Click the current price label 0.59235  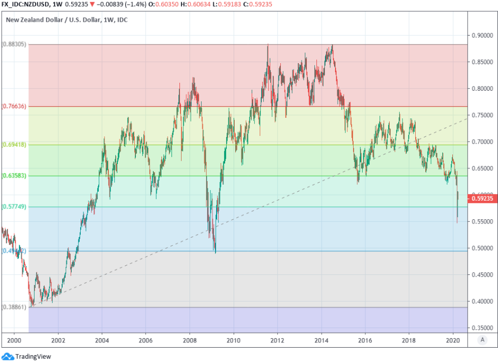(x=482, y=199)
